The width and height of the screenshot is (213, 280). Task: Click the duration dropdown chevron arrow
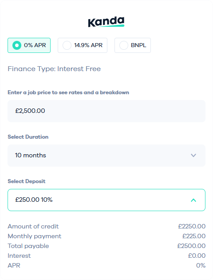pyautogui.click(x=193, y=156)
